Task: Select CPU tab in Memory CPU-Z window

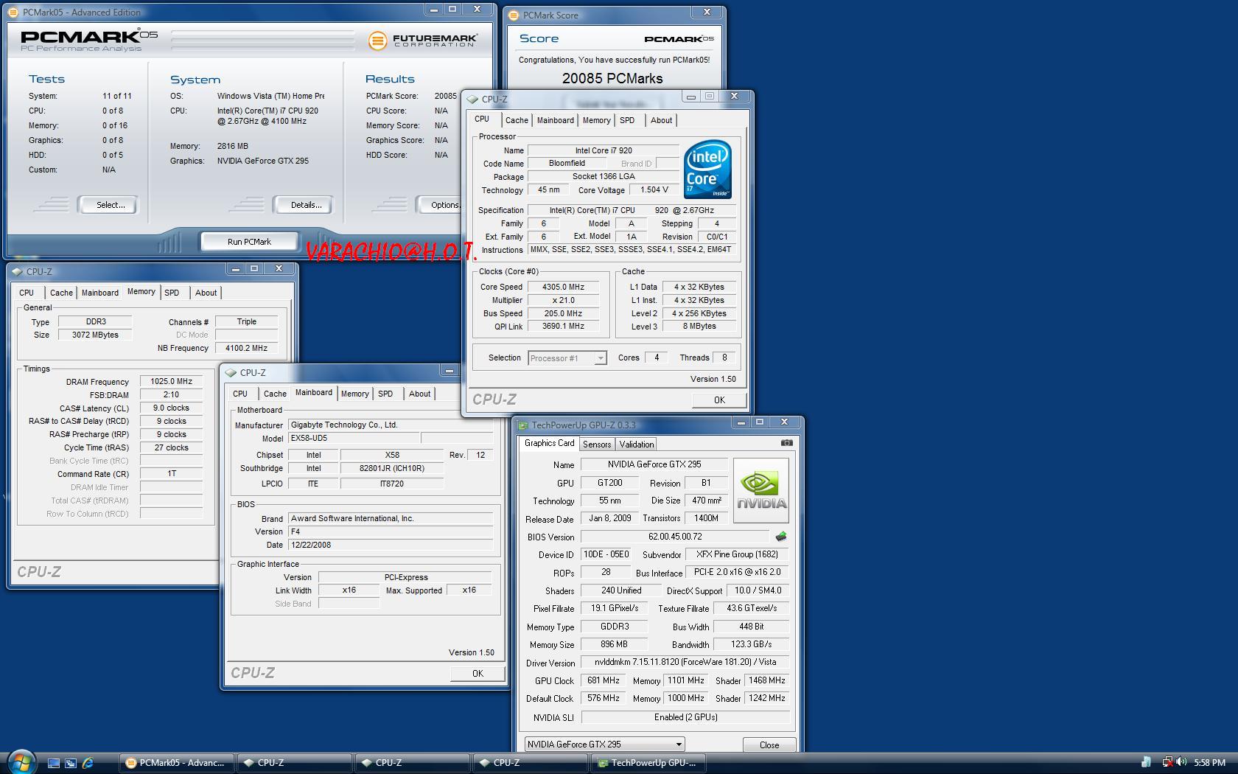Action: tap(27, 293)
